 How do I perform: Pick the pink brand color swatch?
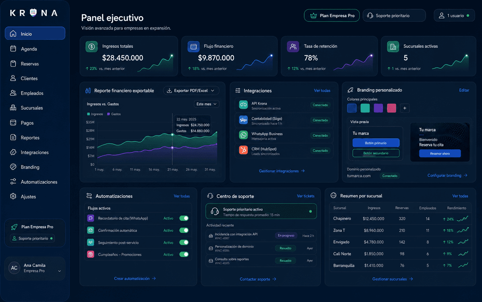(391, 108)
